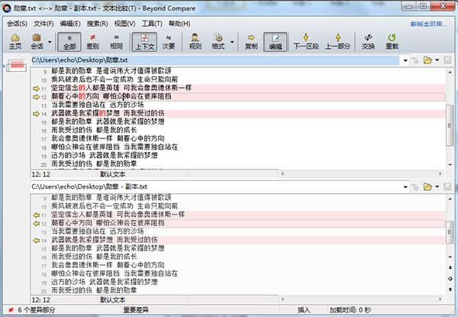The width and height of the screenshot is (458, 317).
Task: Click the bottom pane open-file folder icon
Action: pos(427,186)
